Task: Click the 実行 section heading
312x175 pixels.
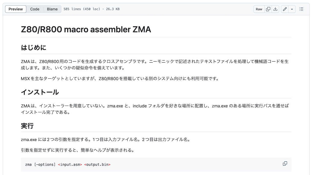Action: pyautogui.click(x=27, y=126)
